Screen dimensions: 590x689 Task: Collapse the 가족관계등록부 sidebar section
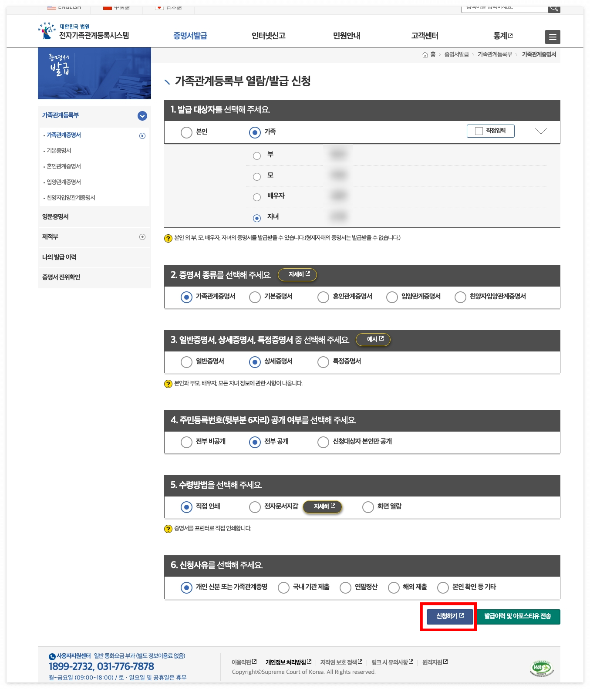142,116
